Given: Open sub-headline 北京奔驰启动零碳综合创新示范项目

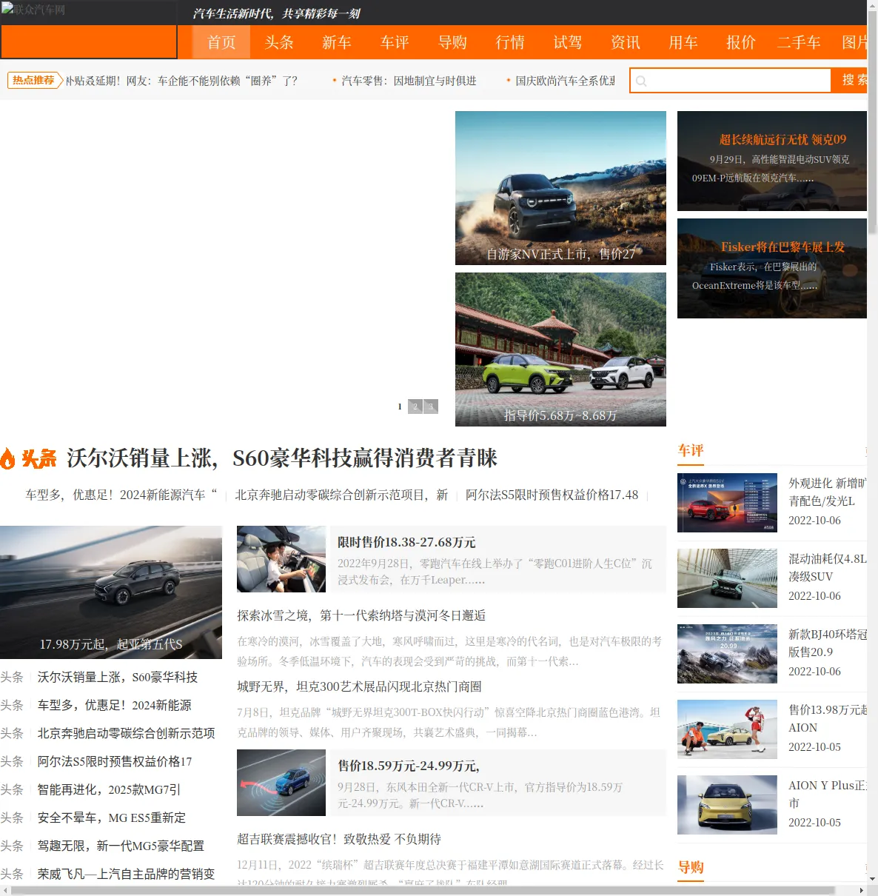Looking at the screenshot, I should tap(341, 495).
